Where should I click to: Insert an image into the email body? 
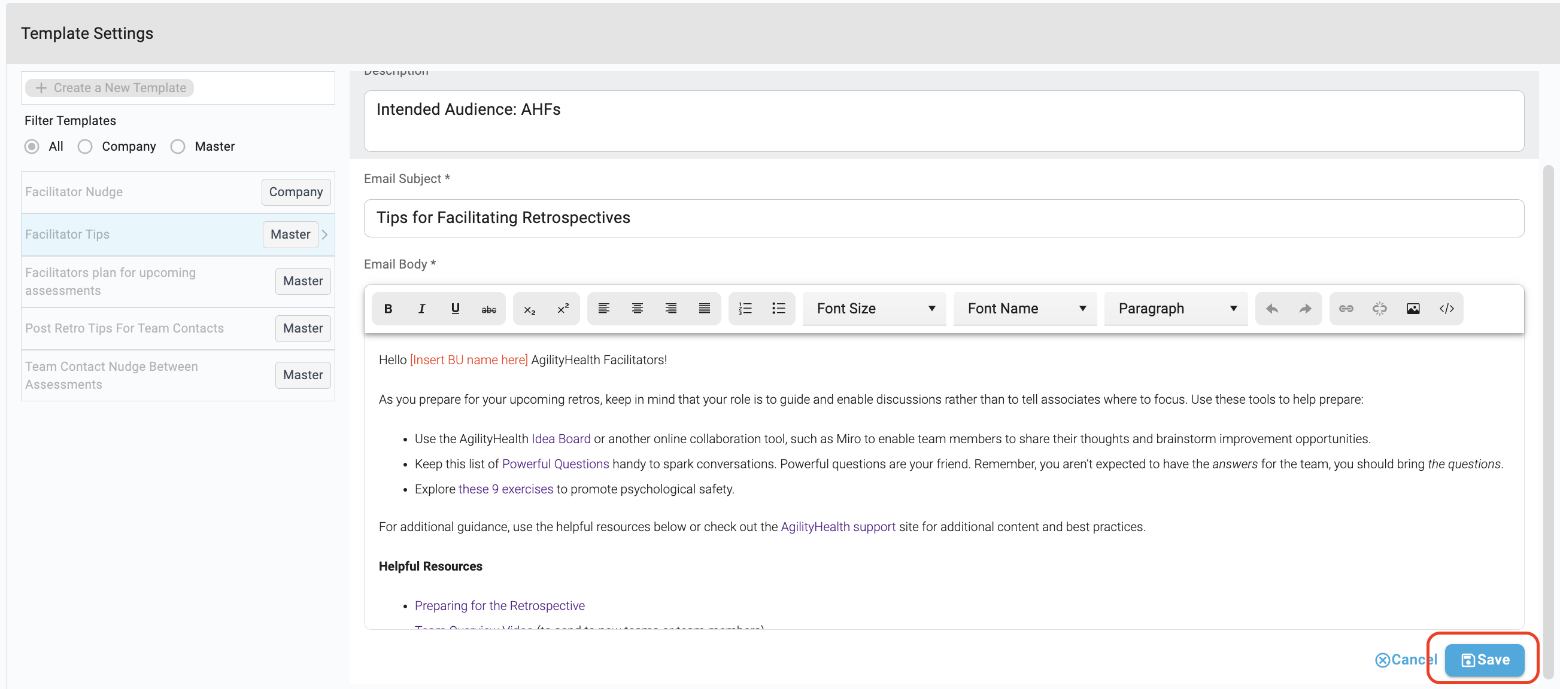click(1413, 309)
